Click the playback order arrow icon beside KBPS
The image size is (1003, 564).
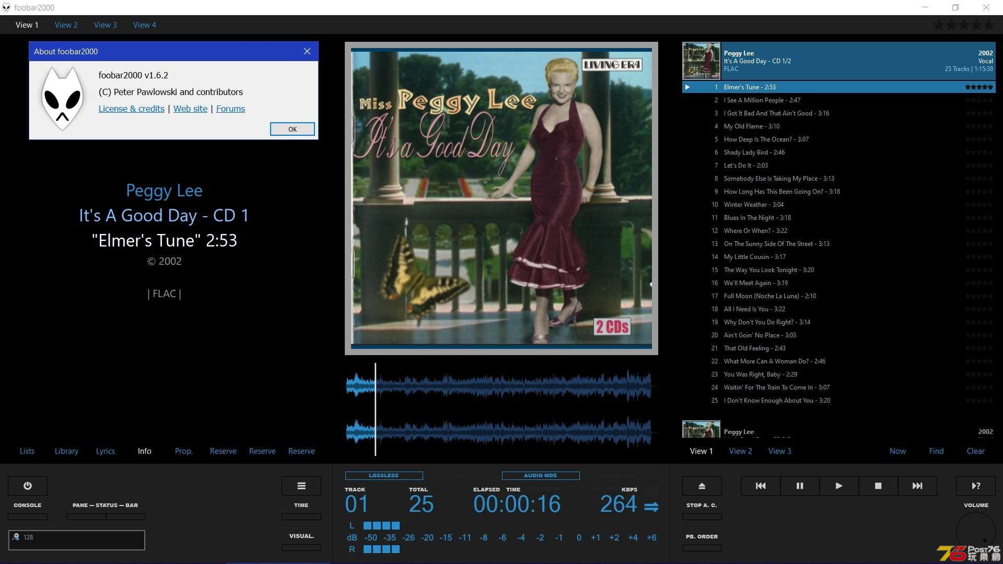pyautogui.click(x=651, y=507)
